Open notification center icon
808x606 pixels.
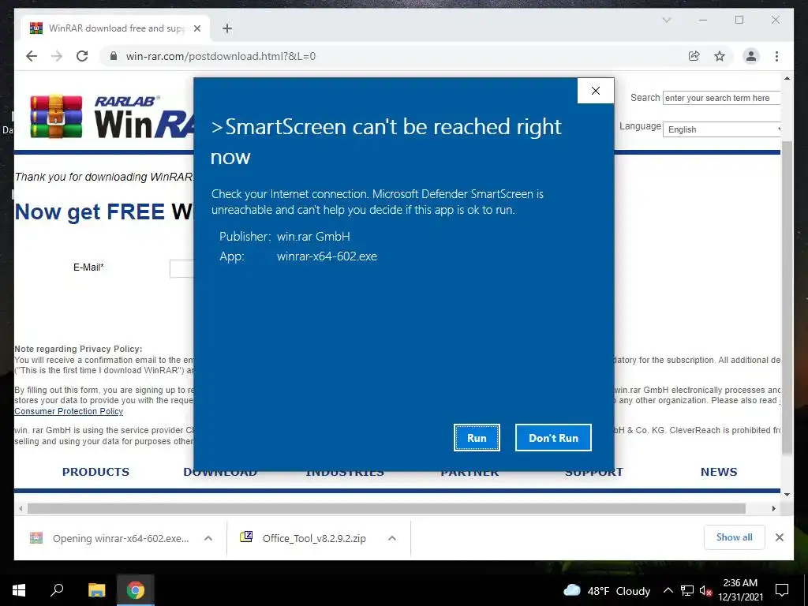782,590
